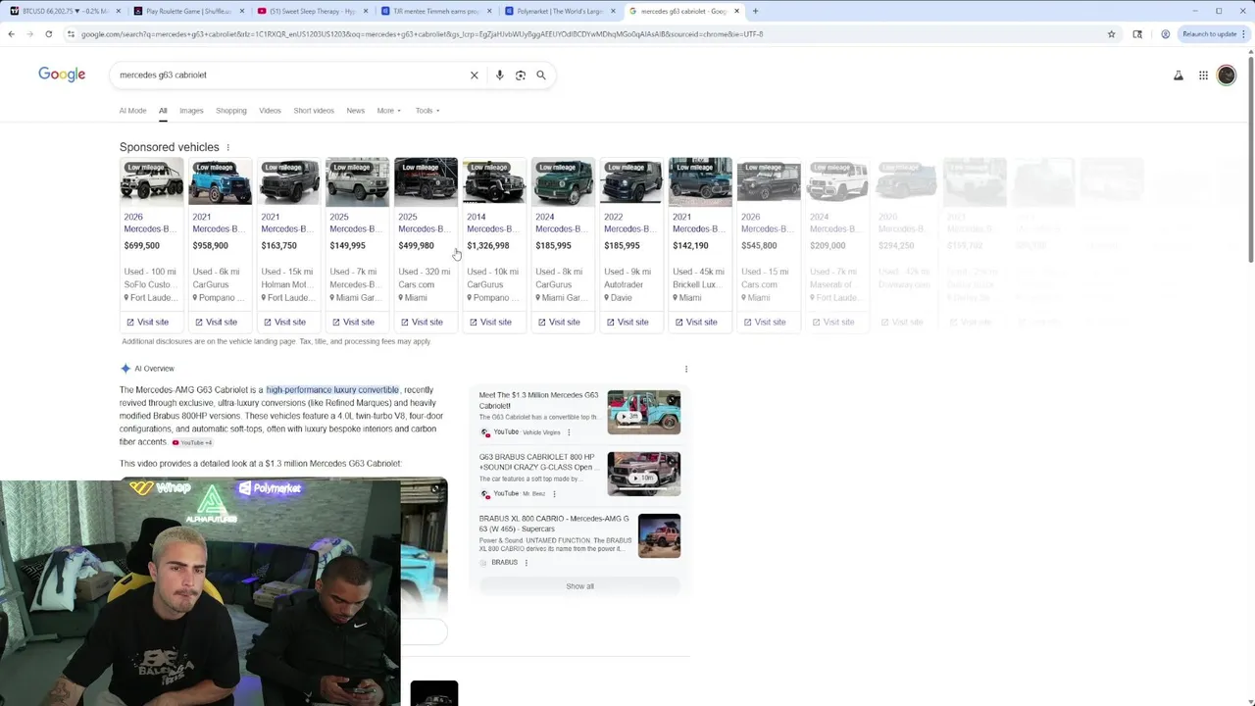Image resolution: width=1255 pixels, height=706 pixels.
Task: Open the Videos search tab
Action: click(270, 111)
